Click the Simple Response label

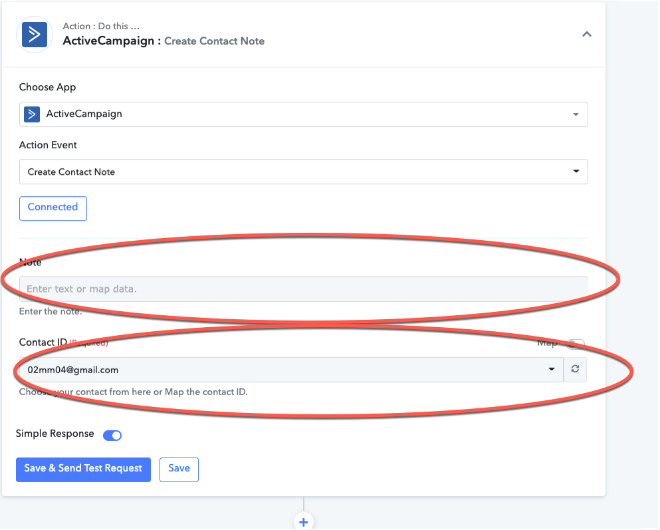[x=55, y=434]
